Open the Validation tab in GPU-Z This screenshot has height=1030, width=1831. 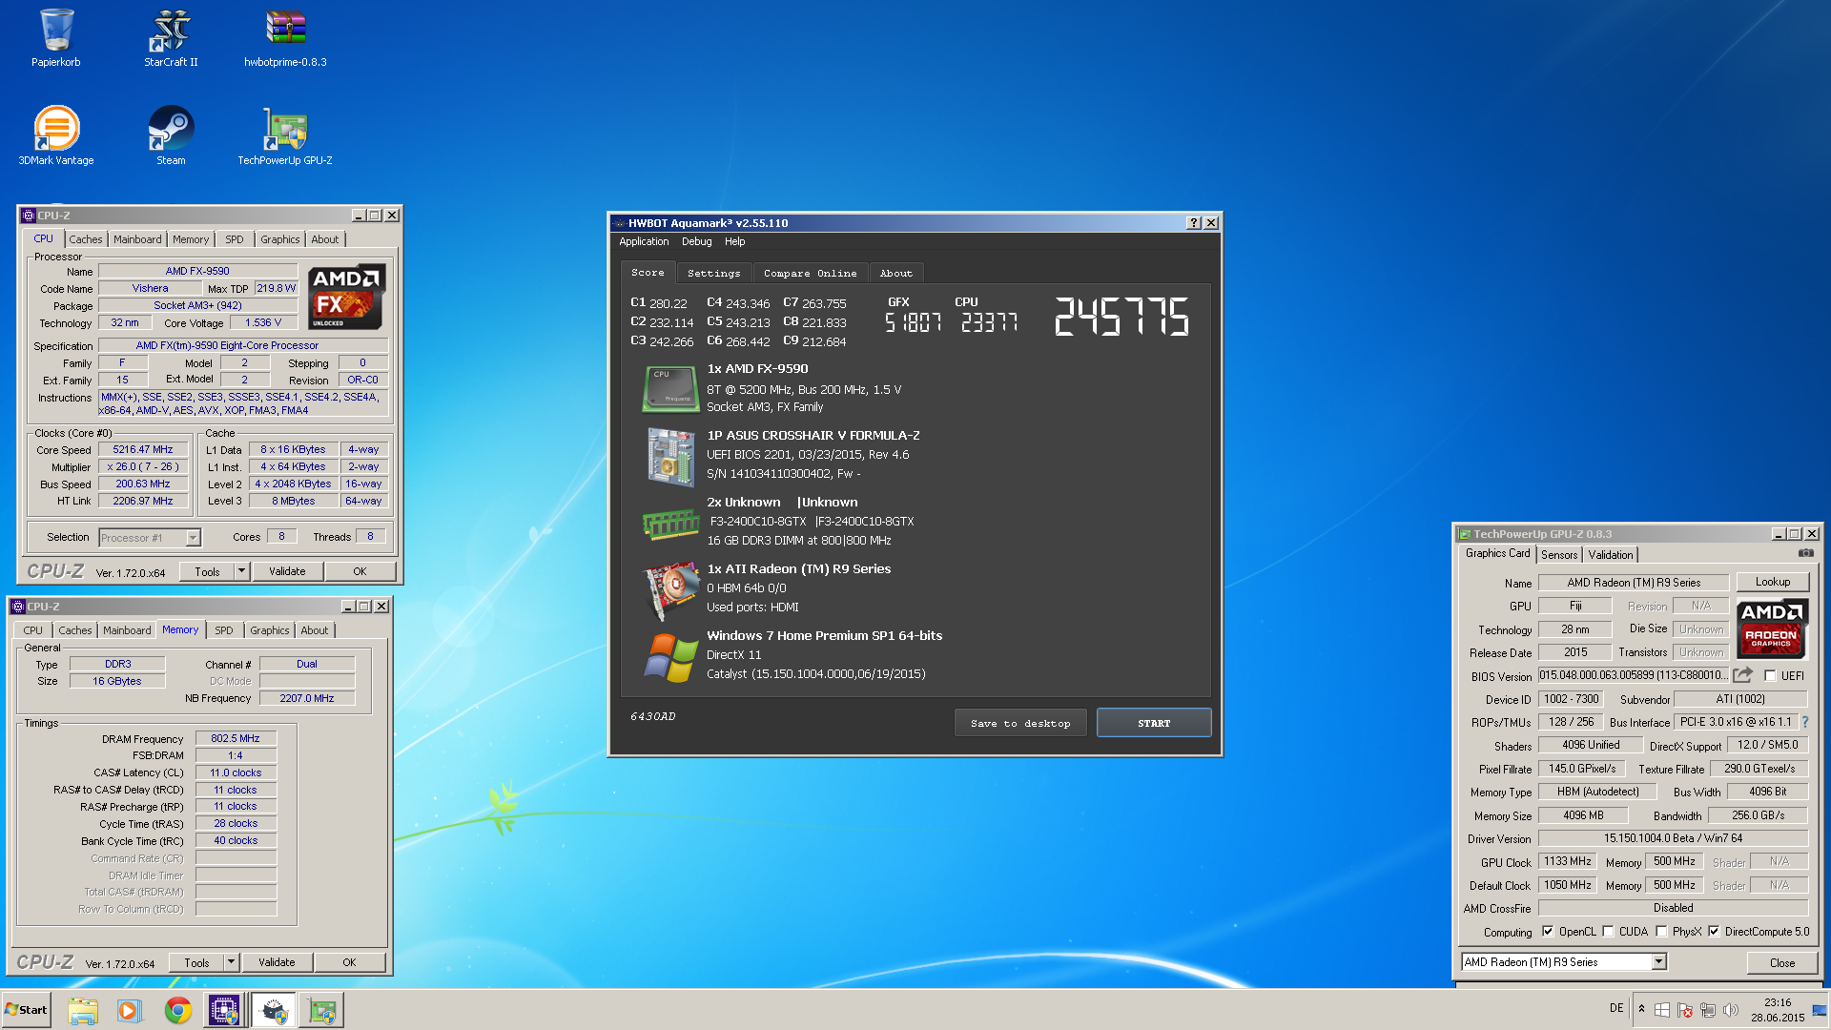point(1610,555)
